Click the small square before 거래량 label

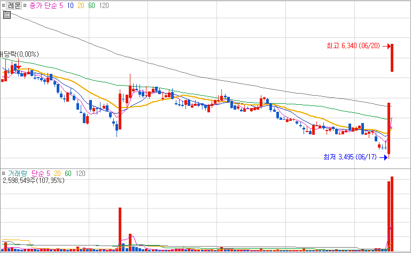(x=3, y=173)
